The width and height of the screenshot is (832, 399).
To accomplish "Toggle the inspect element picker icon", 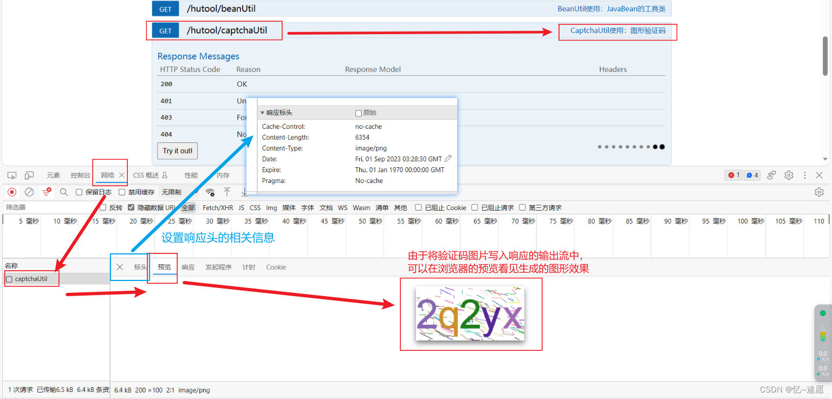I will coord(12,175).
